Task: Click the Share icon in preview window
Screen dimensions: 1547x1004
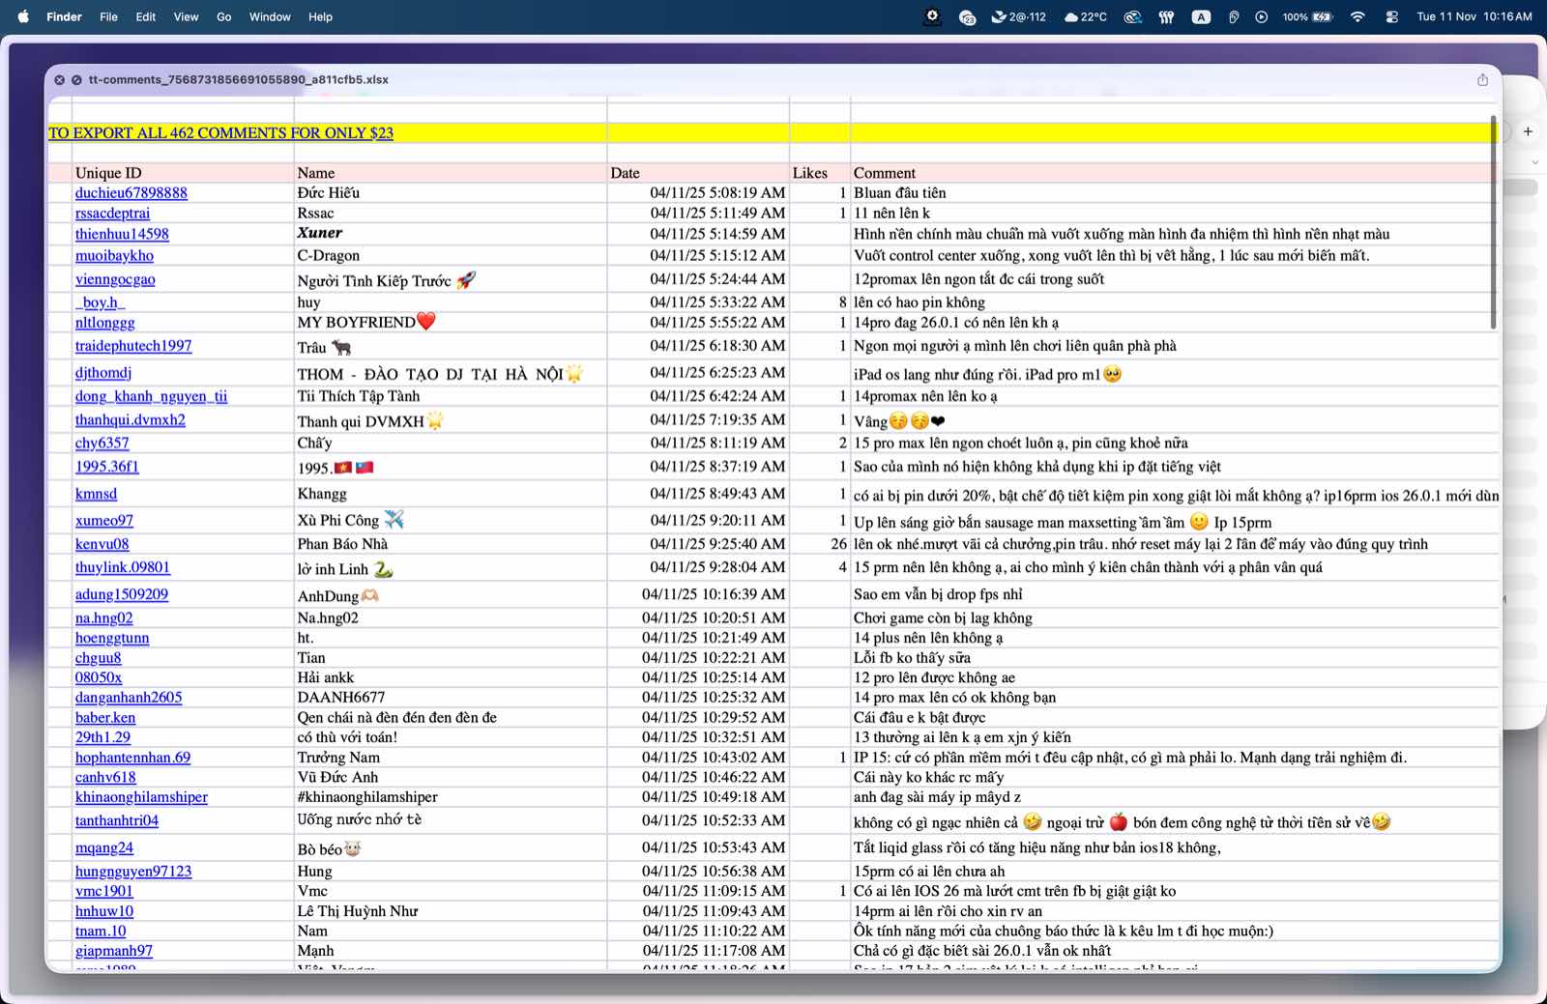Action: click(x=1482, y=80)
